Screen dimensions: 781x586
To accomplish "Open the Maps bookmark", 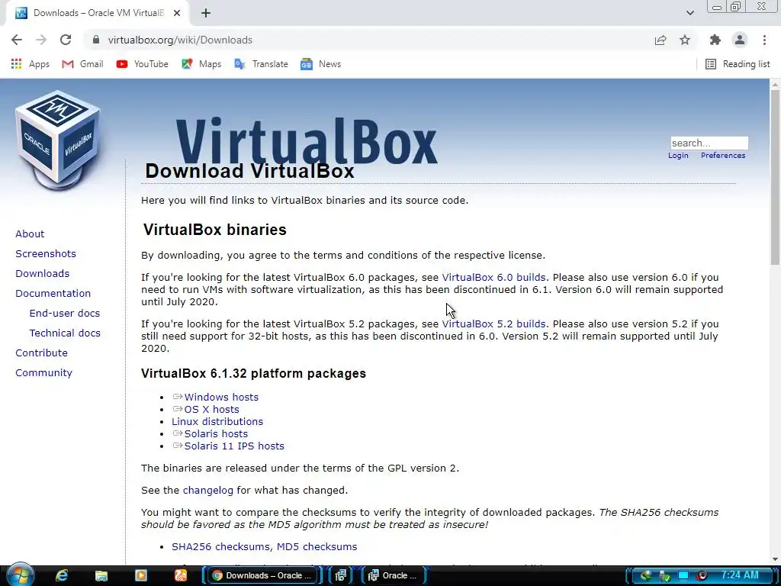I will [x=201, y=64].
